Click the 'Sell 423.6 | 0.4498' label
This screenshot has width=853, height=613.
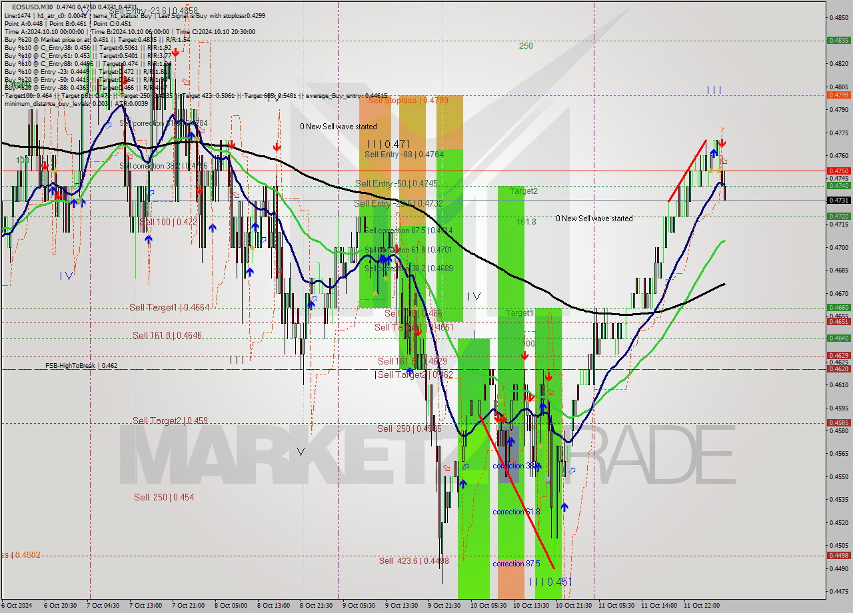pos(414,560)
